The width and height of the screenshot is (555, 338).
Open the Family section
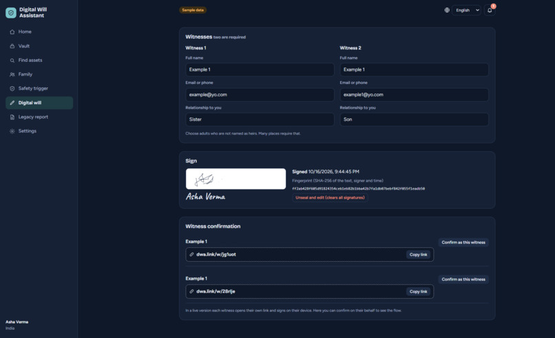tap(39, 74)
